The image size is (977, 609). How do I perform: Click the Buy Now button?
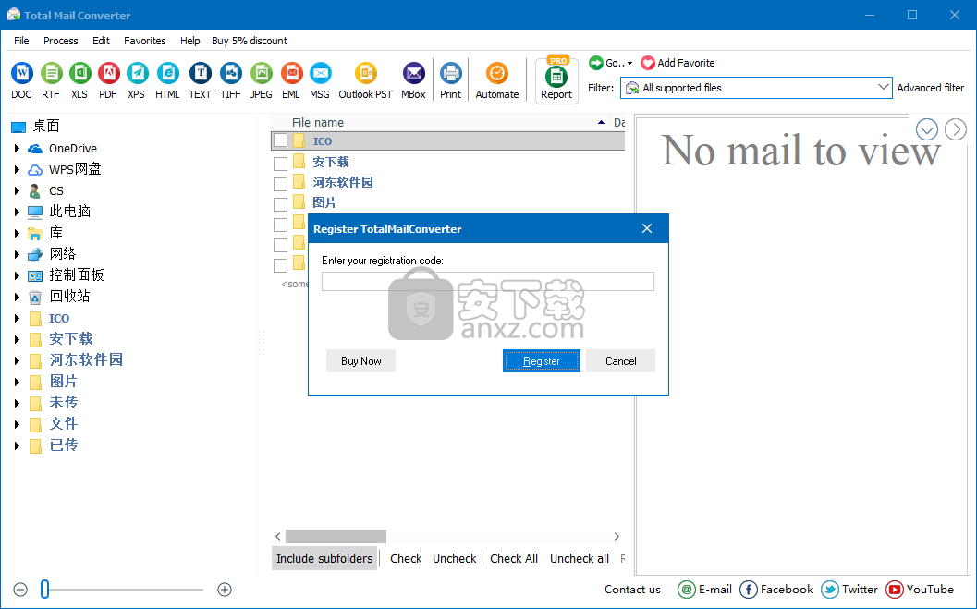click(x=360, y=361)
